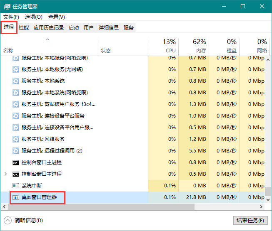Click the 桌面窗口管理器 process icon

tap(16, 197)
